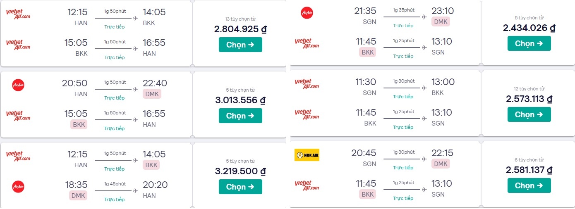Click VietJet logo on 12:15 HAN top flight
Screen dimensions: 575x209
pyautogui.click(x=18, y=14)
